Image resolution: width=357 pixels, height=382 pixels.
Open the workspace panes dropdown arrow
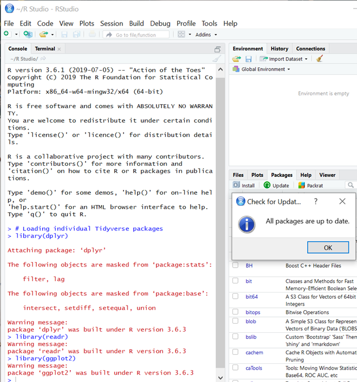(190, 35)
